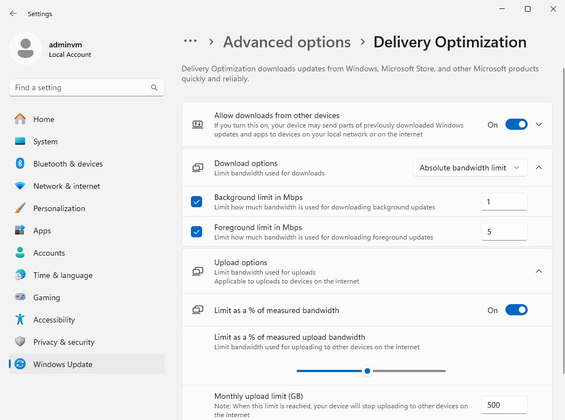The width and height of the screenshot is (565, 420).
Task: Open Accounts settings
Action: 87,253
